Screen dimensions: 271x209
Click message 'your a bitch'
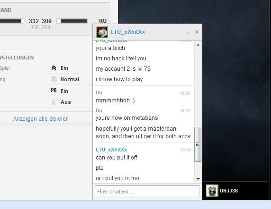tap(110, 48)
